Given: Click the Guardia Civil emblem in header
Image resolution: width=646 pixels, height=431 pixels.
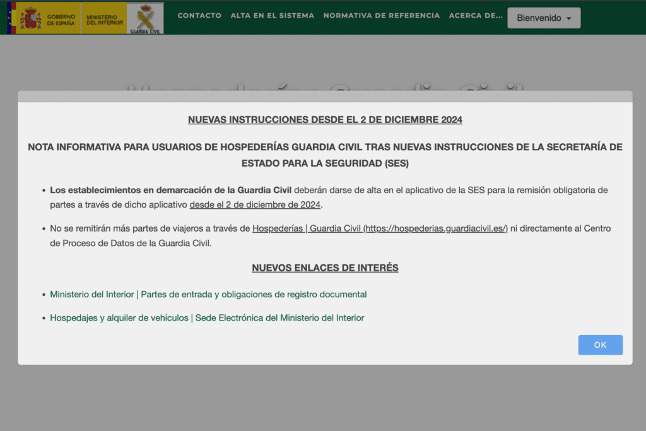Looking at the screenshot, I should (145, 18).
